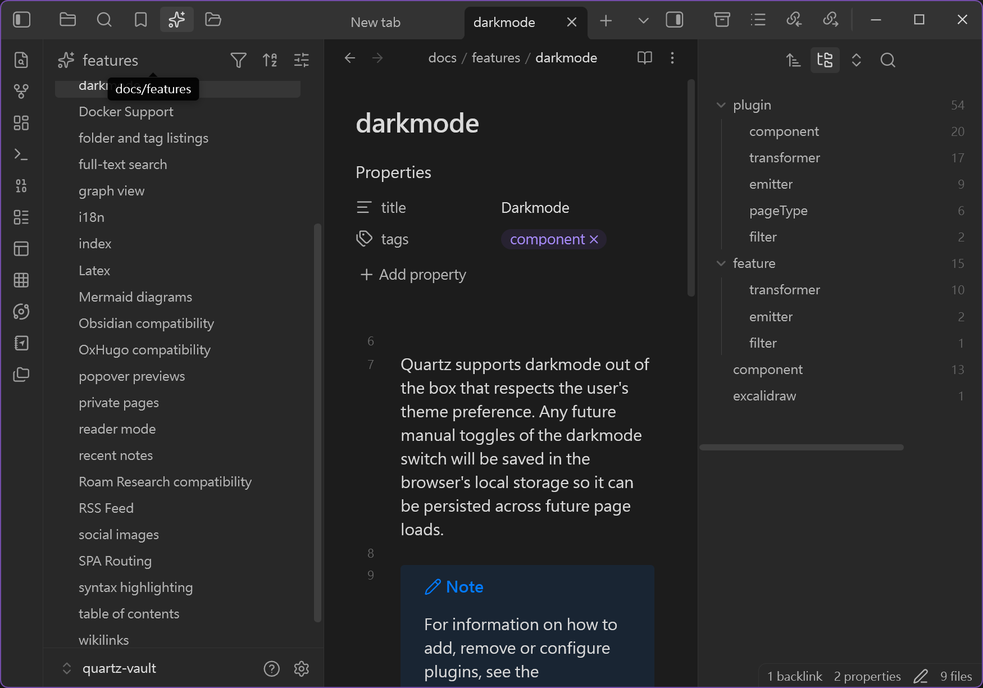Open the table grid ribbon icon

21,280
